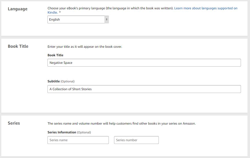Click the up-down arrows on language selector
The image size is (250, 158).
(107, 20)
